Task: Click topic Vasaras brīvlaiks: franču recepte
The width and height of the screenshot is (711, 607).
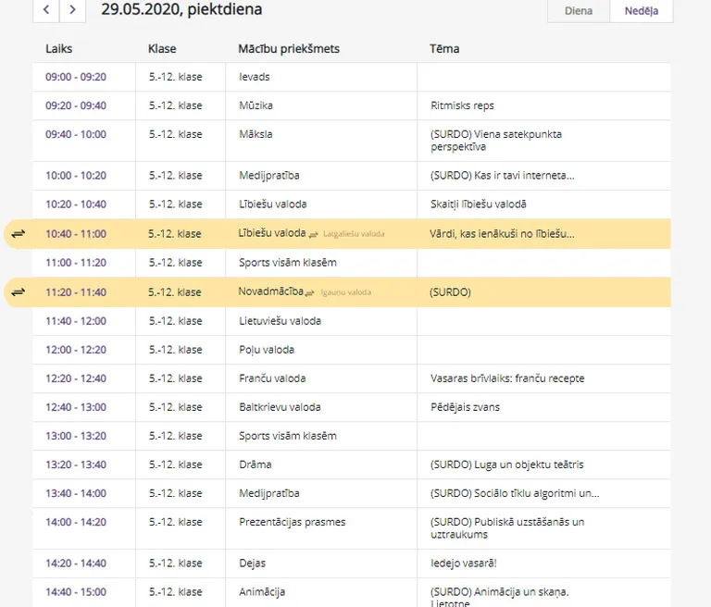Action: coord(507,378)
